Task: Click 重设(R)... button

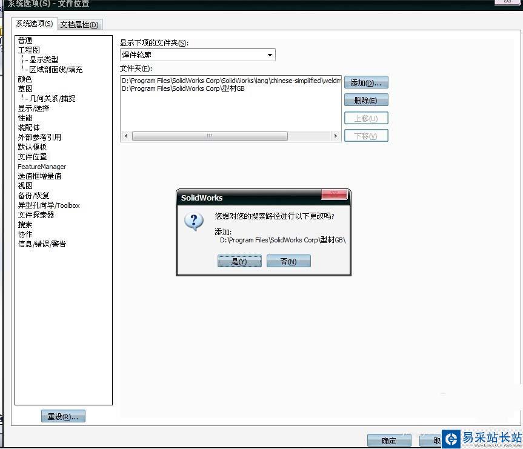Action: pyautogui.click(x=63, y=416)
